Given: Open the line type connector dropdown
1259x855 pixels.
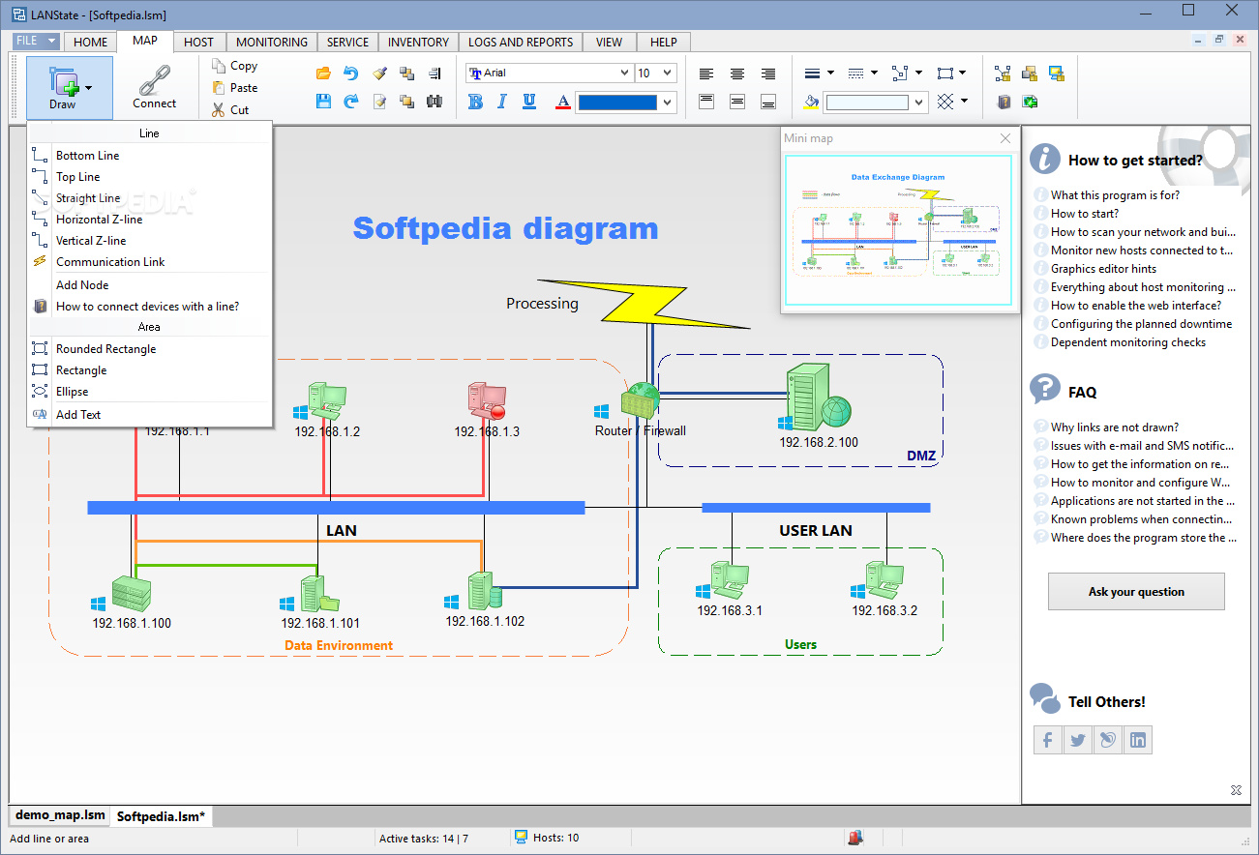Looking at the screenshot, I should point(918,73).
